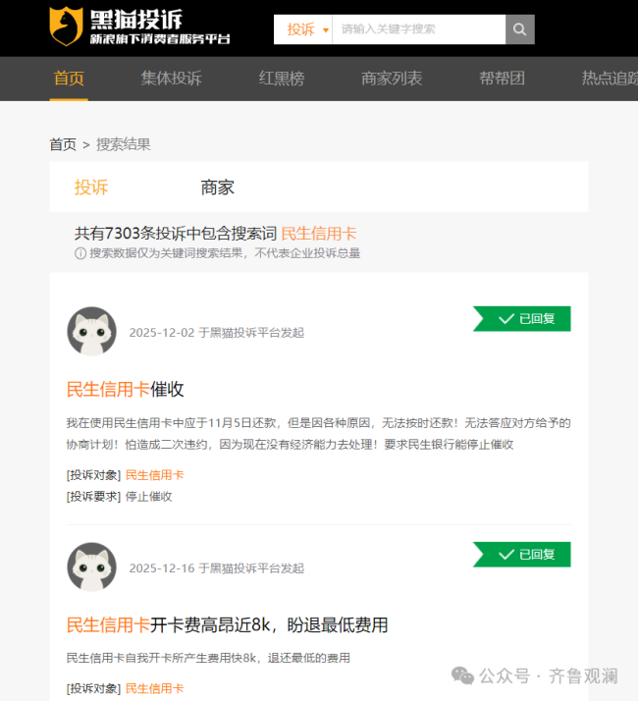Click the magnifier search button

click(519, 29)
